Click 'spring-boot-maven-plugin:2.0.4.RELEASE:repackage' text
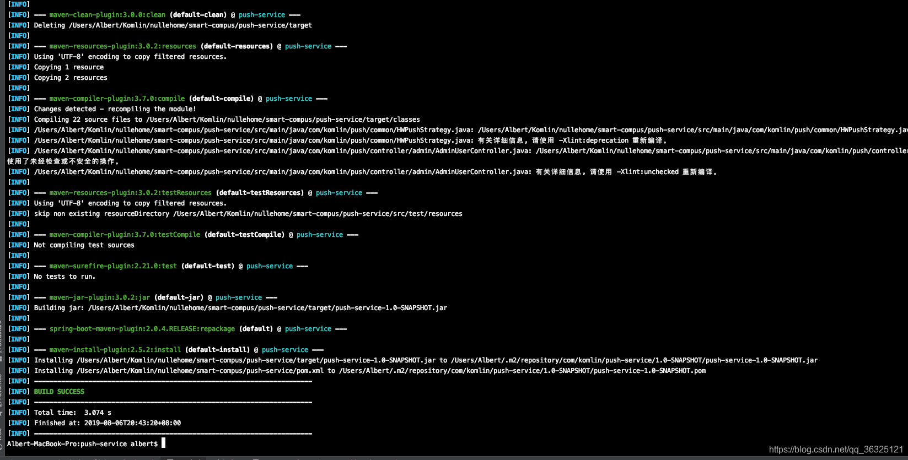Viewport: 908px width, 460px height. point(142,329)
